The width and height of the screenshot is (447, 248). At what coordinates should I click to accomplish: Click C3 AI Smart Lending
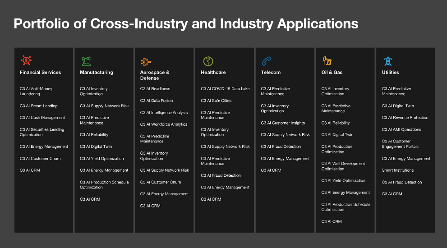[x=38, y=106]
